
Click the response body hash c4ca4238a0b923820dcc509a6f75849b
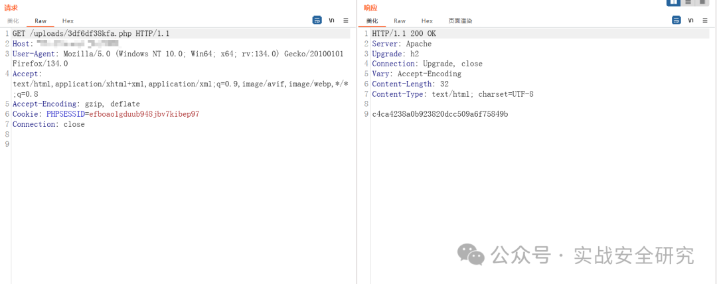[440, 114]
